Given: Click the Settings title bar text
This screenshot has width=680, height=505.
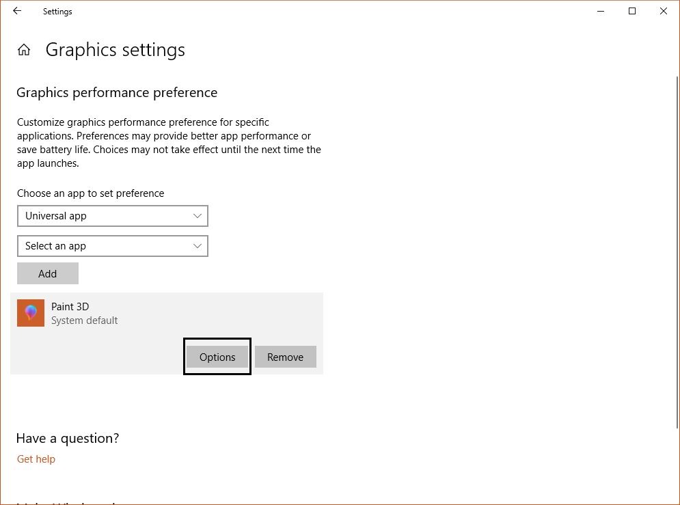Looking at the screenshot, I should point(57,12).
